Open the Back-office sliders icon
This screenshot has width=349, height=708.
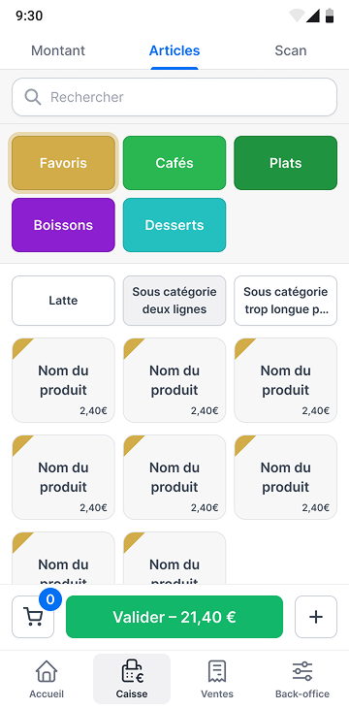coord(302,671)
